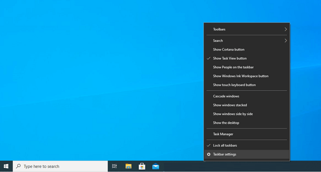This screenshot has width=321, height=172.
Task: Select Show windows side by side
Action: (x=247, y=114)
